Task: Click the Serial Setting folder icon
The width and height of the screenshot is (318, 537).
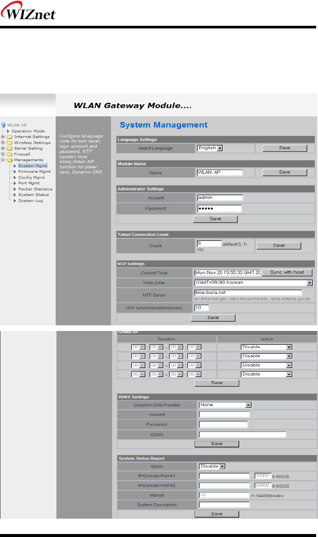Action: click(x=9, y=148)
